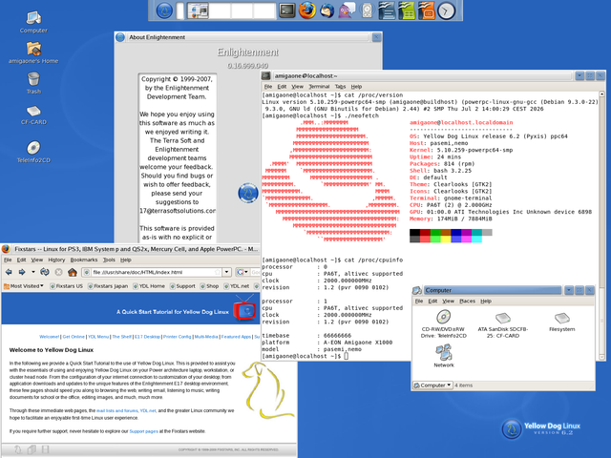The width and height of the screenshot is (611, 458).
Task: Open the Firefox back/forward history dropdown
Action: [33, 272]
